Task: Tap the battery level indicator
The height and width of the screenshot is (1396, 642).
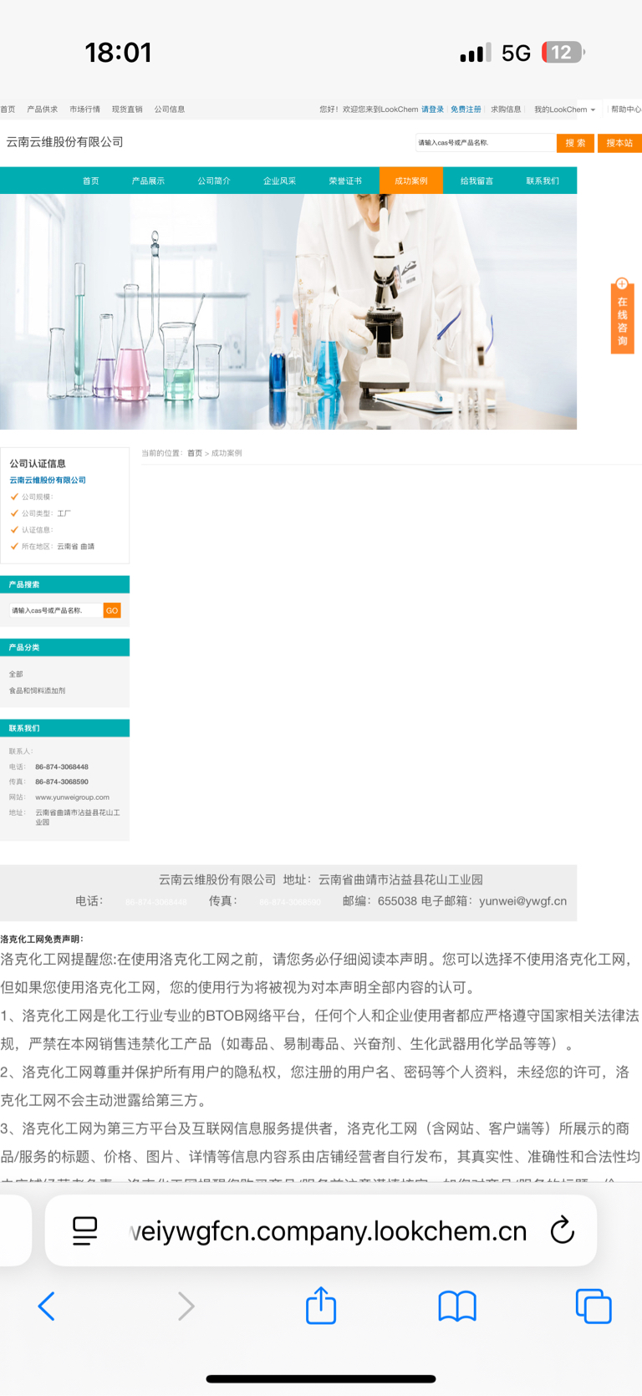Action: (x=563, y=53)
